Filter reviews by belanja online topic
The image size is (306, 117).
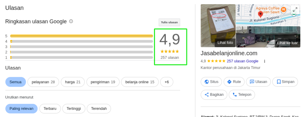140,82
